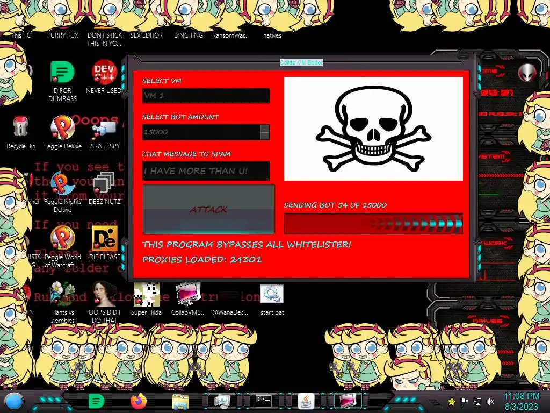
Task: Increase bot amount with up arrow
Action: point(265,128)
